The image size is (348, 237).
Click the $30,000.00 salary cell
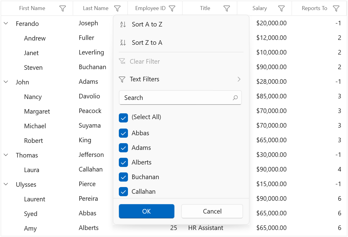point(271,155)
